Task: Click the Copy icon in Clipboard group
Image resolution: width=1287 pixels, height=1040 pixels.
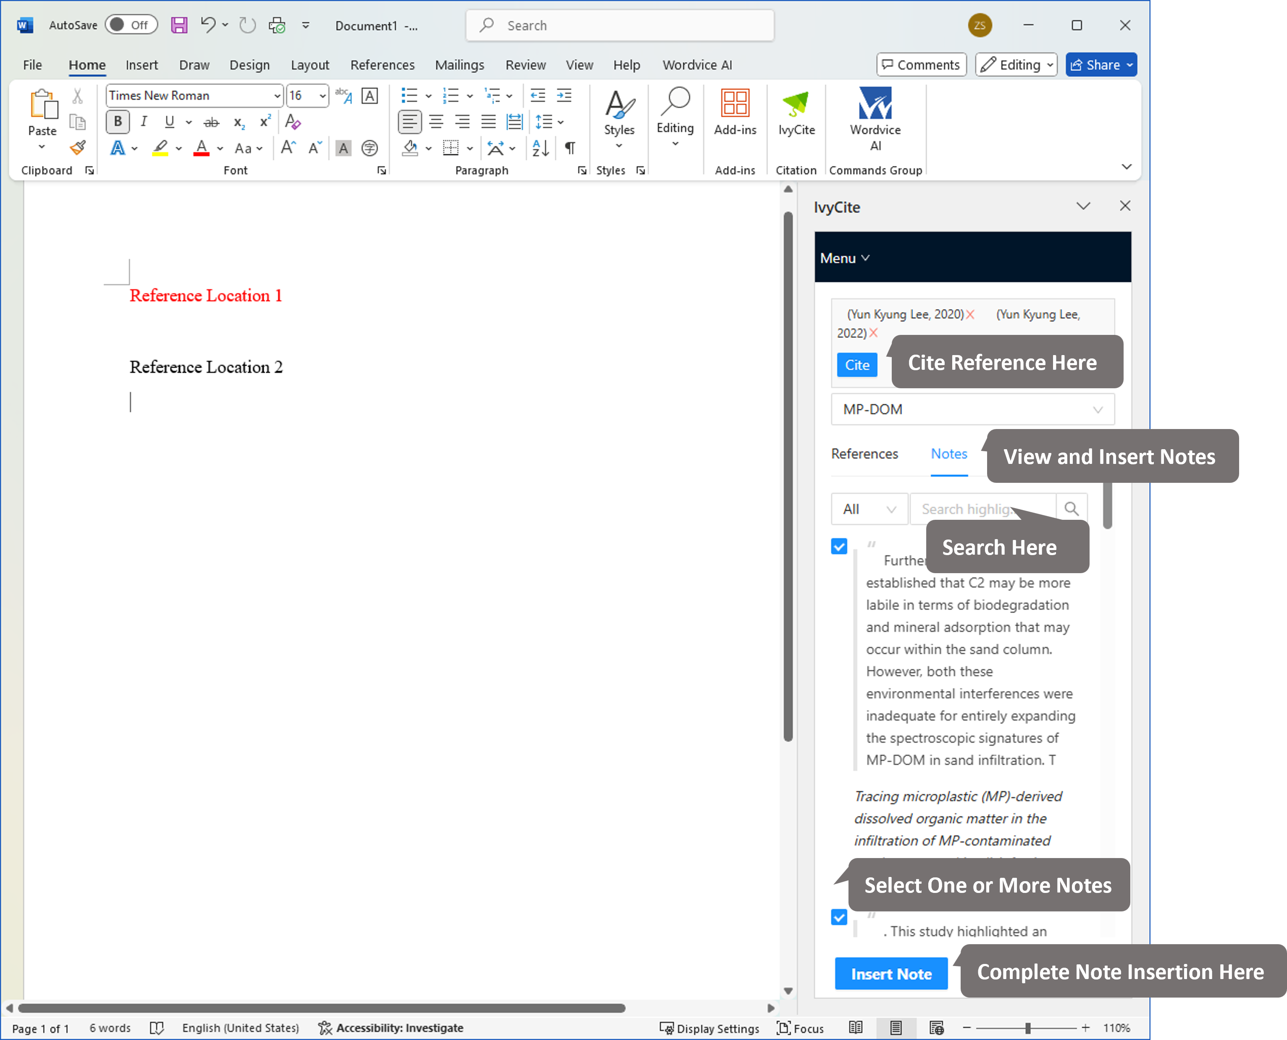Action: [78, 122]
